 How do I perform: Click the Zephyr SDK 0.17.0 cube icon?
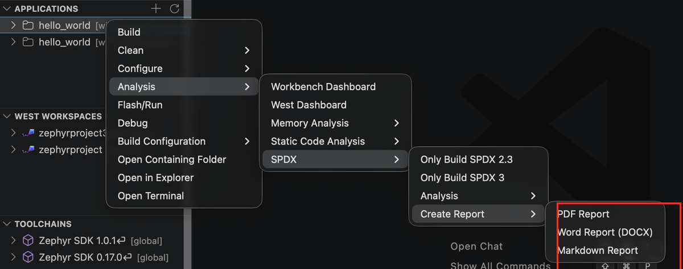[x=28, y=258]
